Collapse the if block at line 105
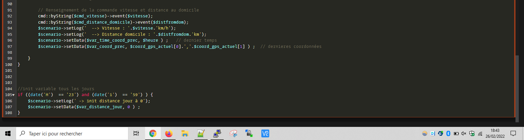The width and height of the screenshot is (524, 140). point(13,95)
